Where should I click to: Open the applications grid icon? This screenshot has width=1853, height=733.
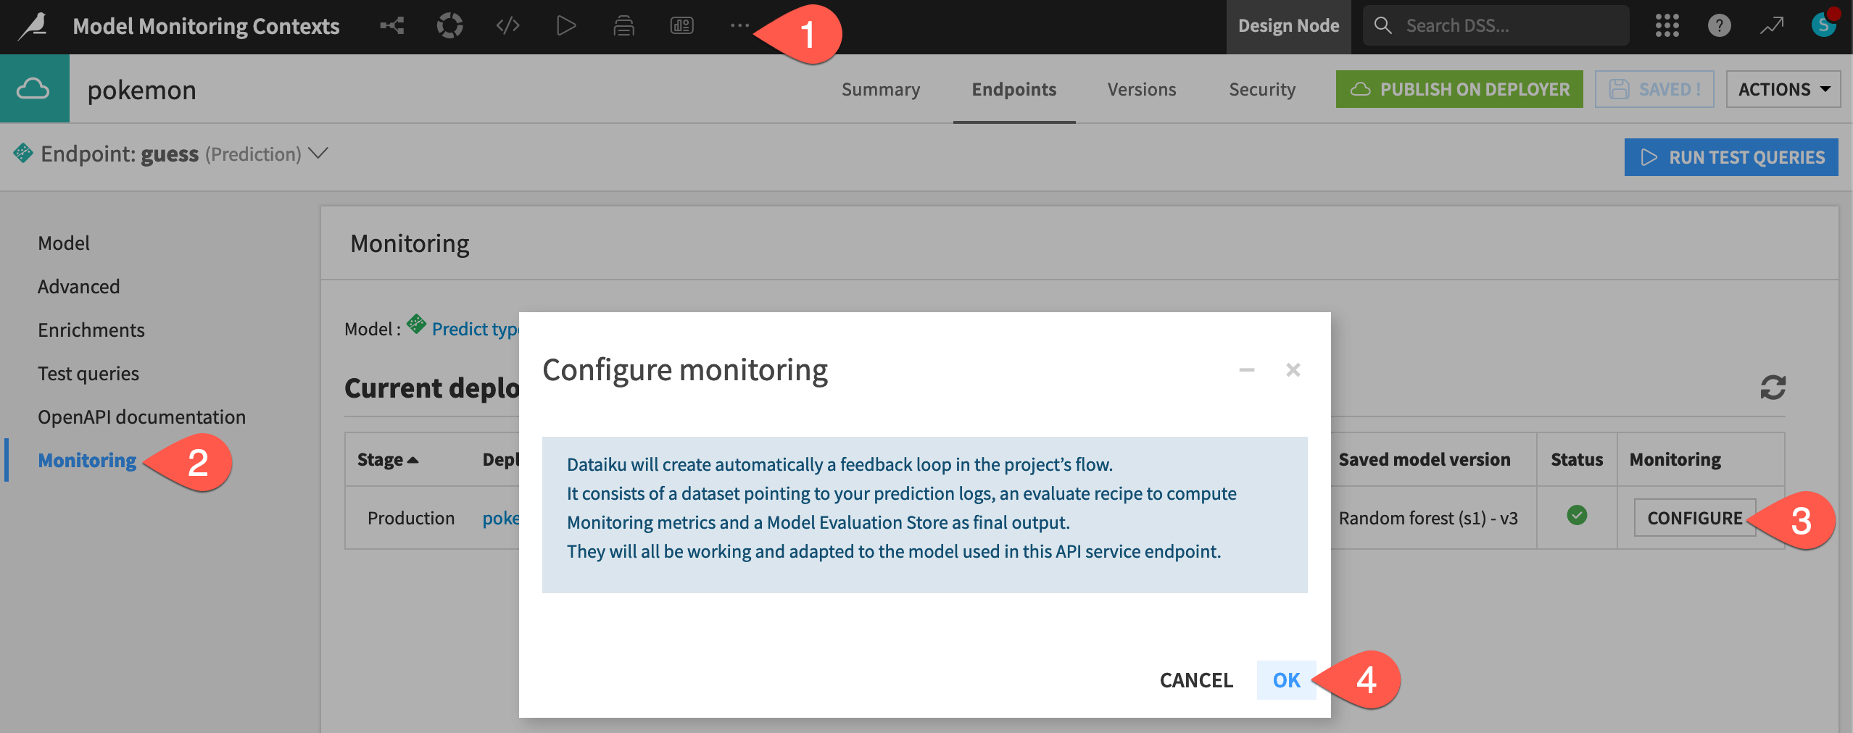click(x=1667, y=25)
